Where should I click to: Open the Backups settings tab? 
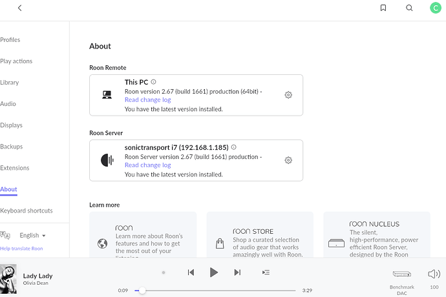pyautogui.click(x=12, y=147)
